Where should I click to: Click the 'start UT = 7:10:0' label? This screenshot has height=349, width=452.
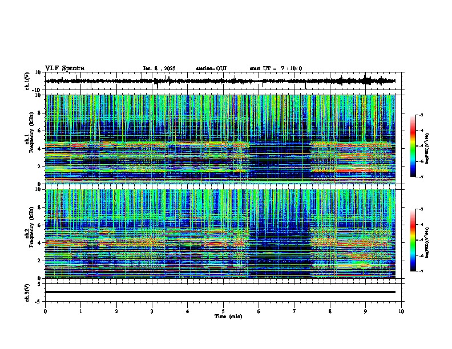click(x=276, y=68)
